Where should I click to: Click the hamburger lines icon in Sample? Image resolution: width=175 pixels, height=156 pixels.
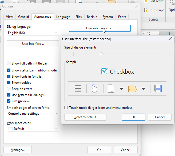click(78, 89)
